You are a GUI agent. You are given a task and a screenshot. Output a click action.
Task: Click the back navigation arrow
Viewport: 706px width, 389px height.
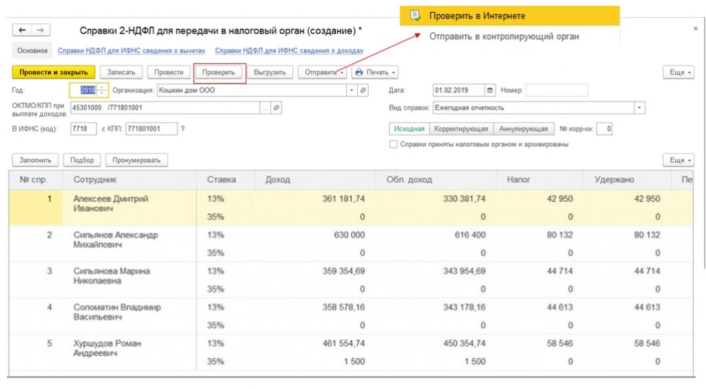(x=23, y=30)
